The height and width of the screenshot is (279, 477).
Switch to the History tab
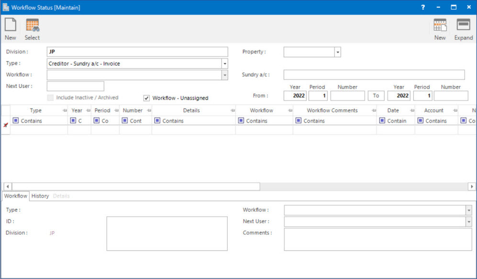[40, 196]
